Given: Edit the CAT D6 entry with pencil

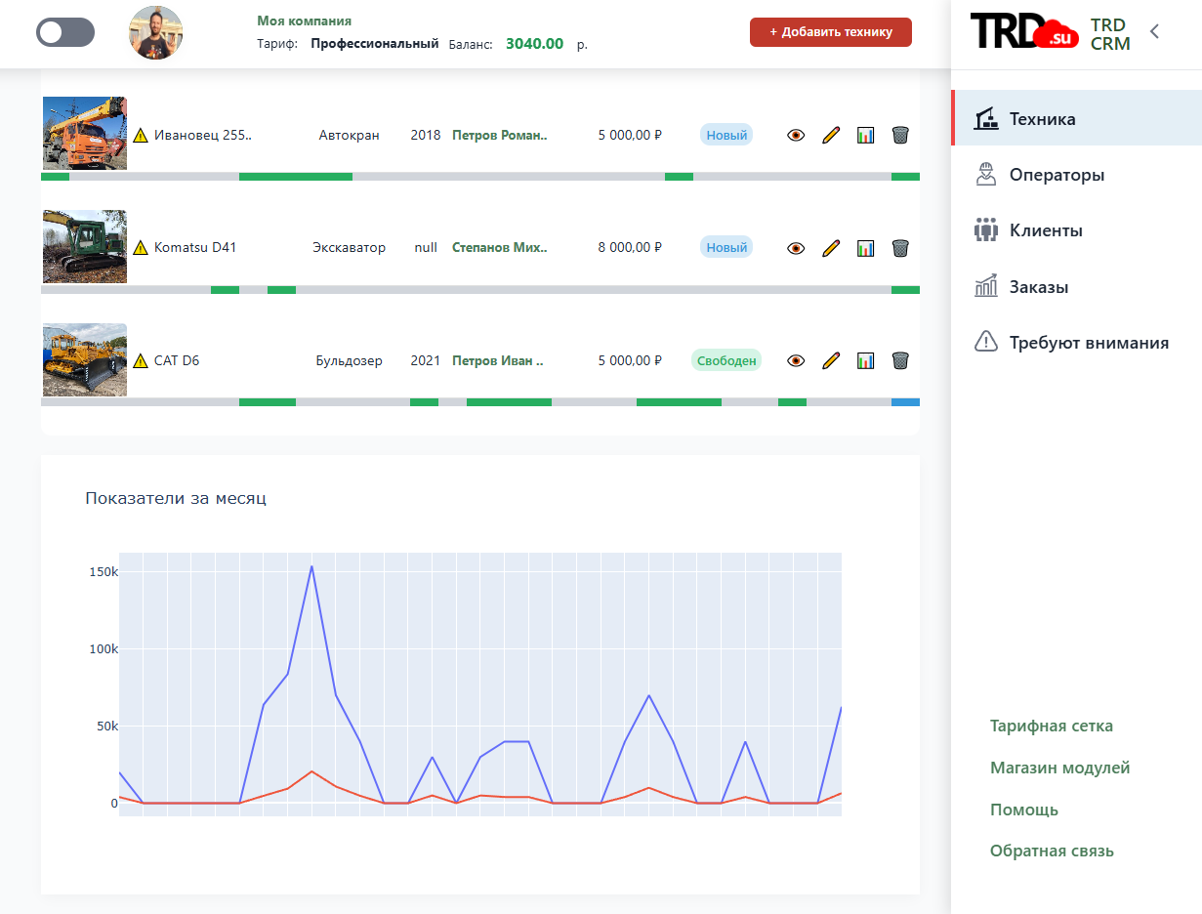Looking at the screenshot, I should coord(831,360).
